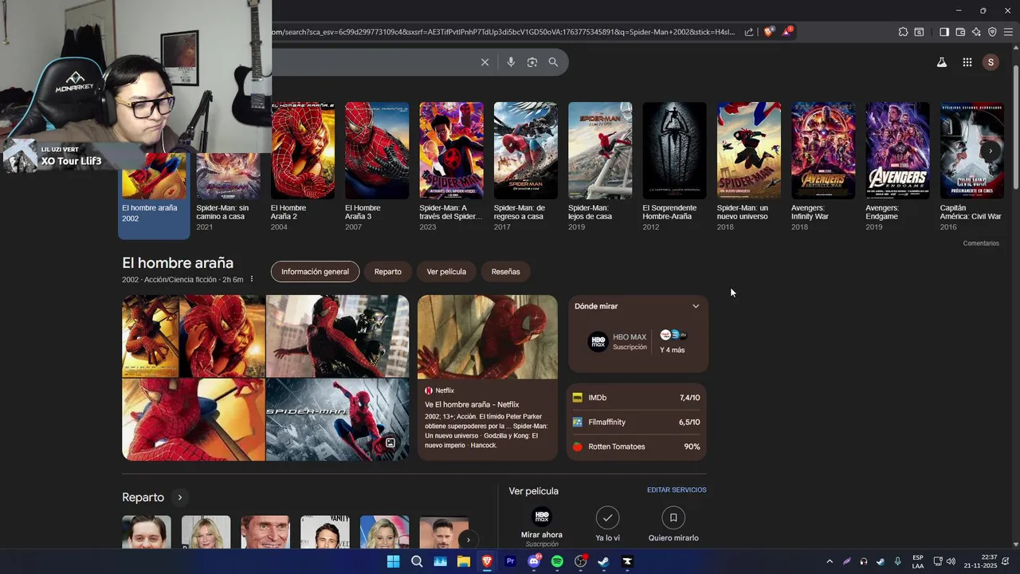Switch to the 'Reparto' tab
Image resolution: width=1020 pixels, height=574 pixels.
388,272
